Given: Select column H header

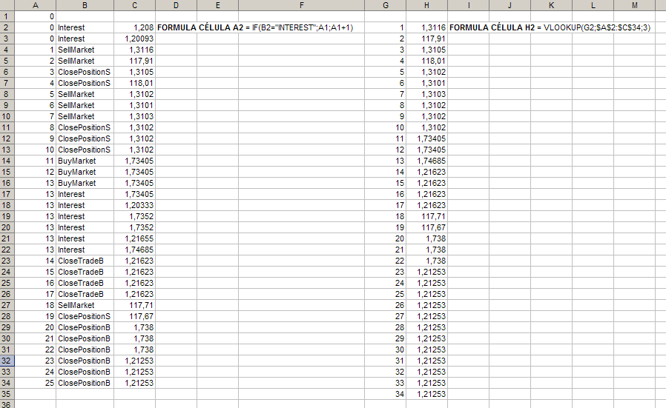Looking at the screenshot, I should tap(426, 5).
